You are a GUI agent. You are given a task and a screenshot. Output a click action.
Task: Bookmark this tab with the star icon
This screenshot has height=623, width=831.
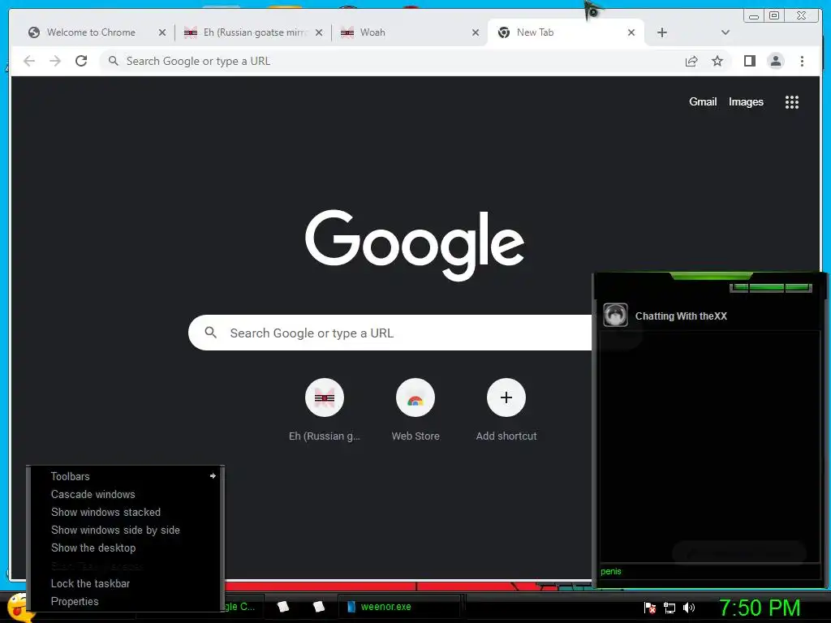(717, 61)
